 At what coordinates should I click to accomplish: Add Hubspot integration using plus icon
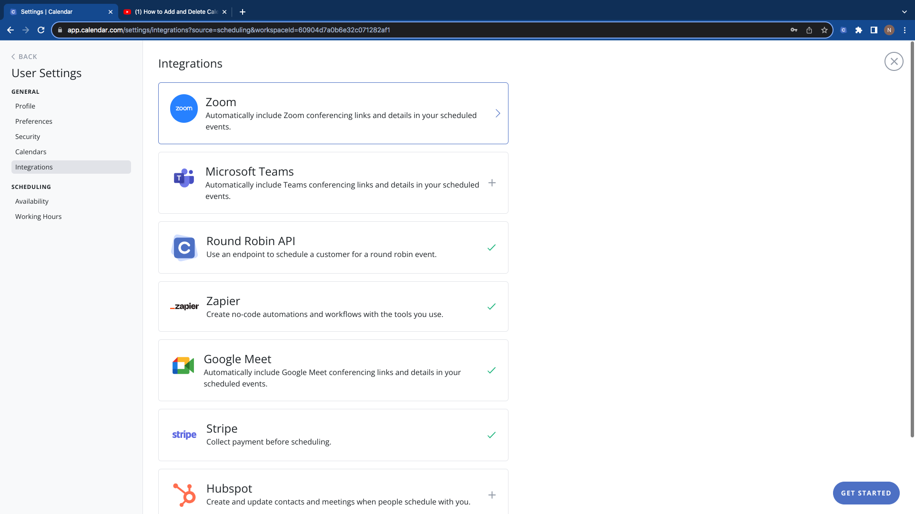tap(492, 495)
